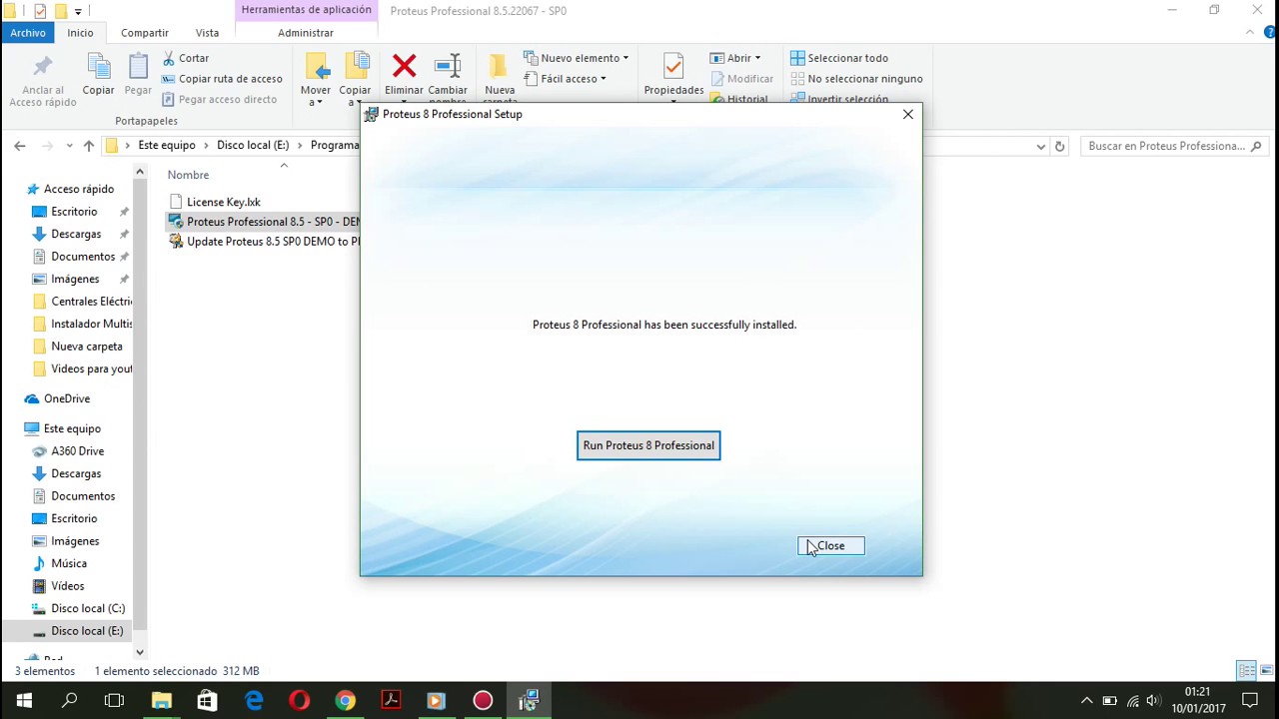Viewport: 1279px width, 719px height.
Task: Switch to details view icon in status bar
Action: tap(1246, 670)
